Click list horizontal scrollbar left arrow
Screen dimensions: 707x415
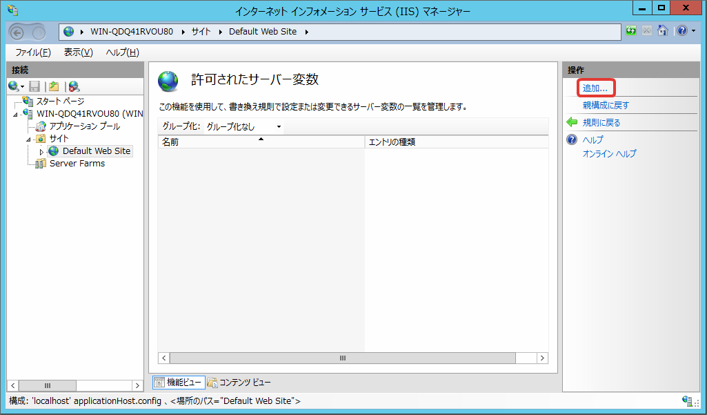pos(164,358)
